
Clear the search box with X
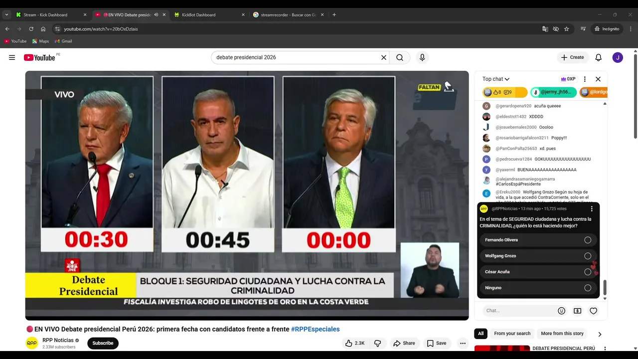(384, 57)
